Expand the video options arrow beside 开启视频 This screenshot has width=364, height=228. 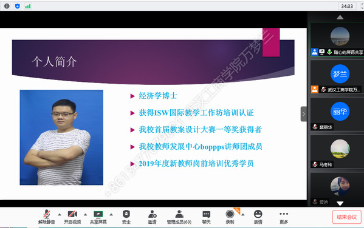pyautogui.click(x=86, y=215)
